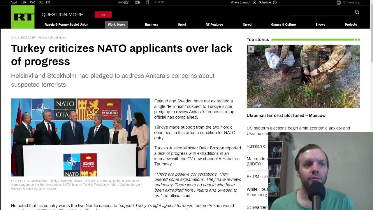The width and height of the screenshot is (373, 210).
Task: Open the 'Ex-PM links' story link
Action: click(257, 177)
